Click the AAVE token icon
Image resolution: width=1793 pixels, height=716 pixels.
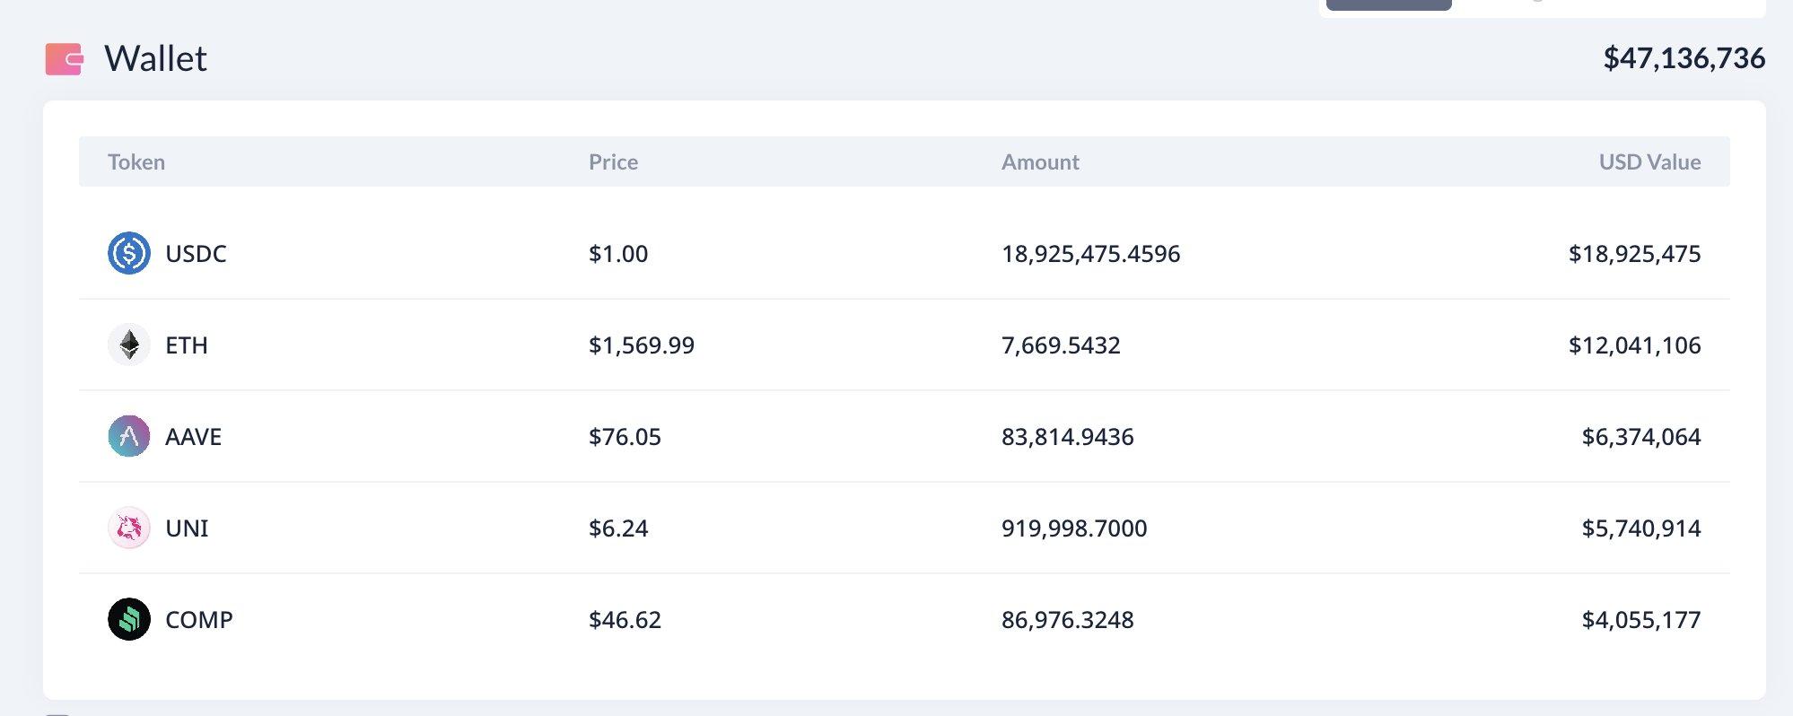pos(129,436)
